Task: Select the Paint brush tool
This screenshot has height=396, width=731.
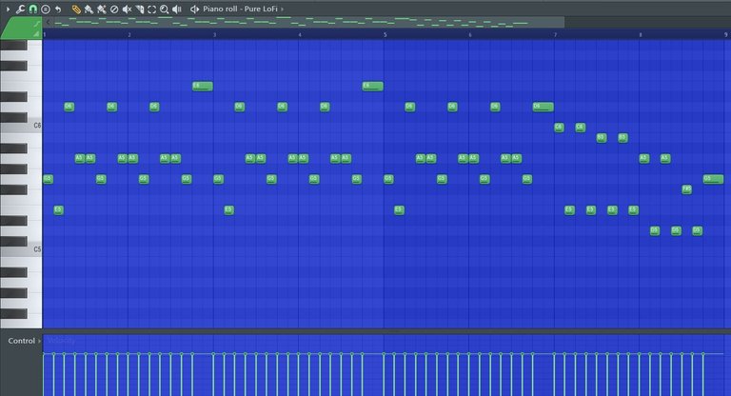Action: pyautogui.click(x=89, y=9)
